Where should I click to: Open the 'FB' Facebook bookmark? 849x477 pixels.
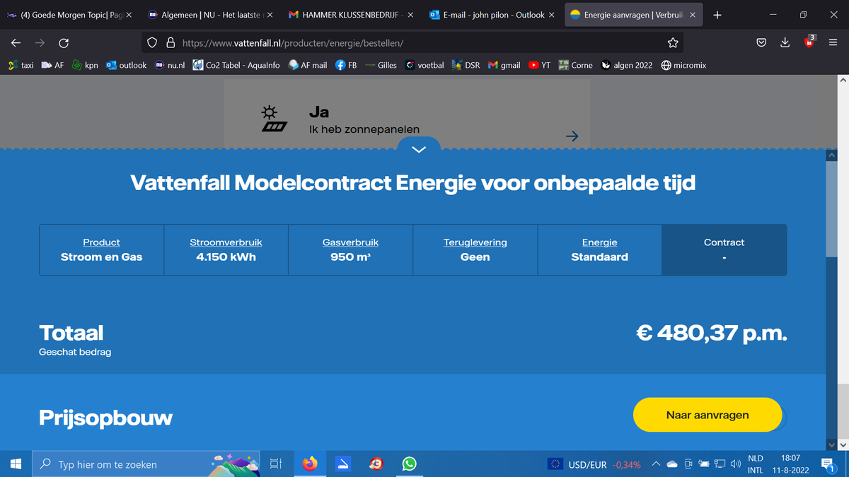pyautogui.click(x=346, y=65)
